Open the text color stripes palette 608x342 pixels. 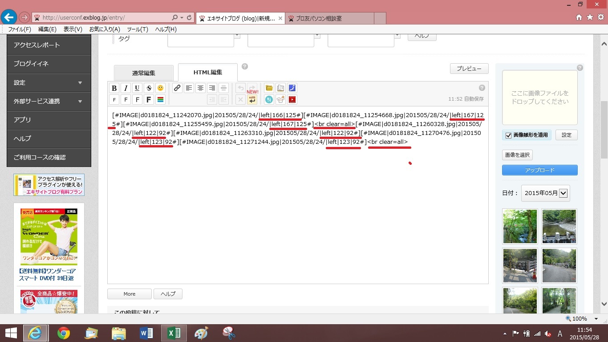(161, 100)
